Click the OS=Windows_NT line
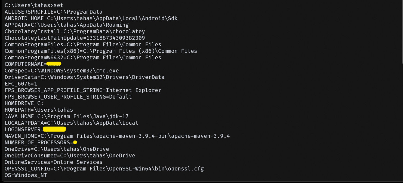The height and width of the screenshot is (183, 403). tap(26, 175)
